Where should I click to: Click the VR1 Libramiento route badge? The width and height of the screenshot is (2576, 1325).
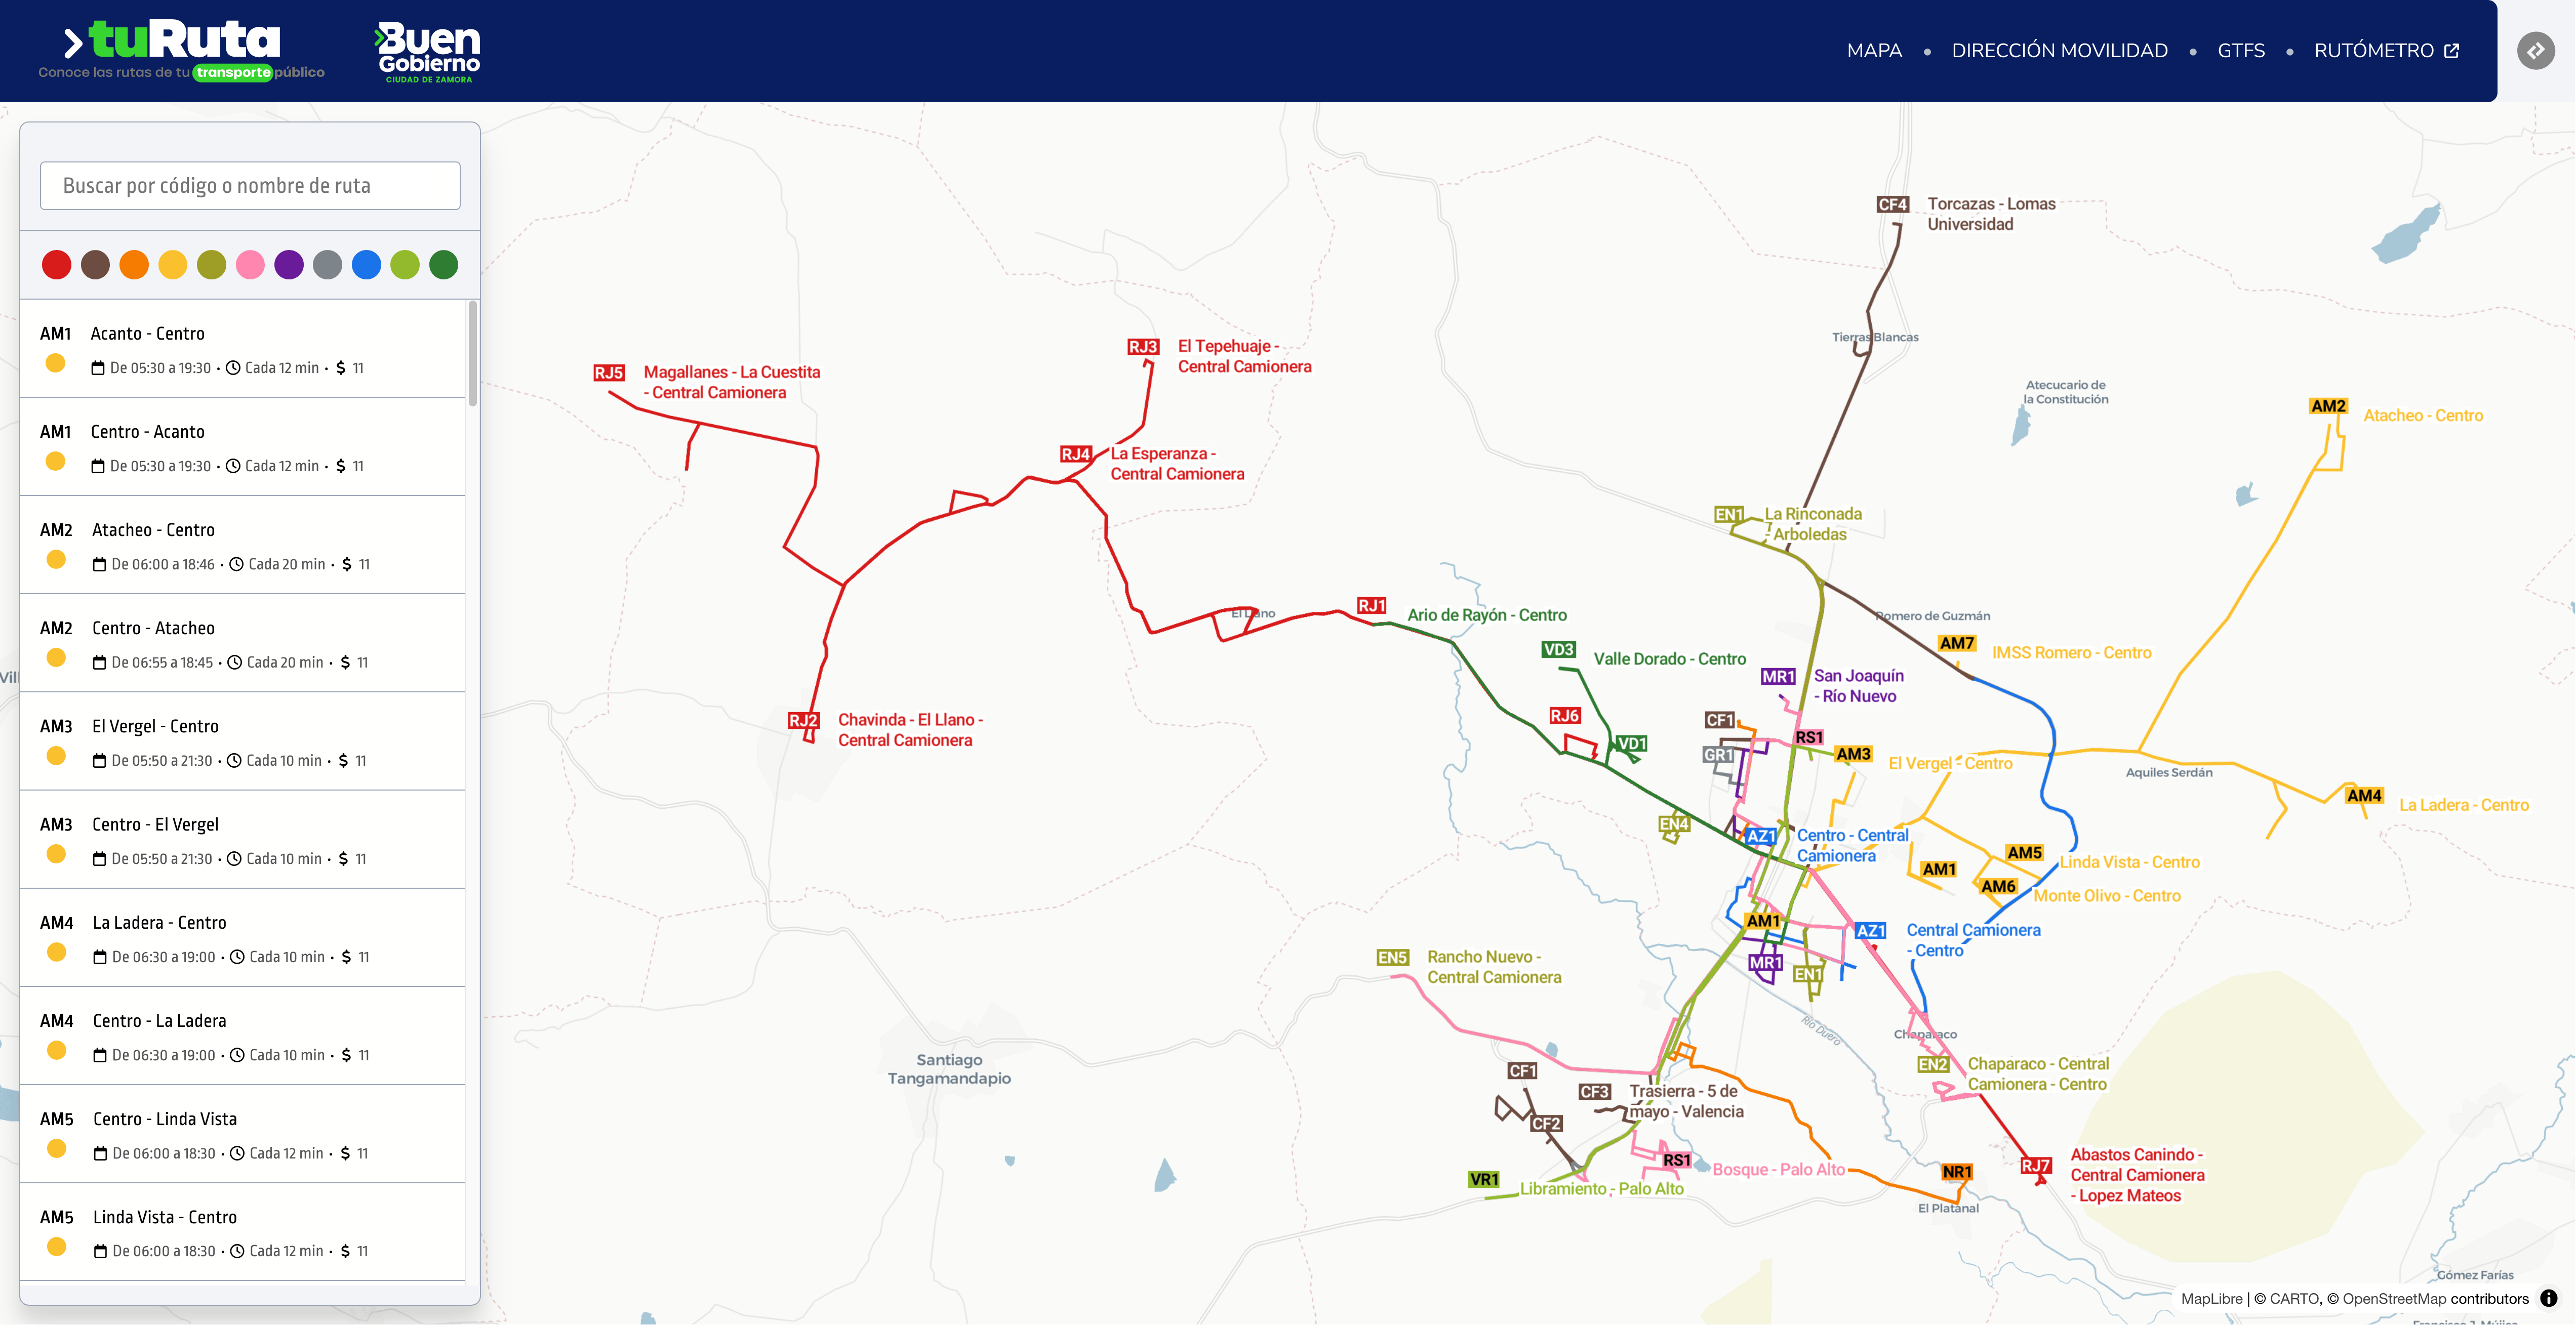pos(1484,1179)
